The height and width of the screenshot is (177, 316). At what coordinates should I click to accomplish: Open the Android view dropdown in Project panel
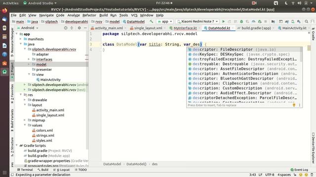point(28,28)
